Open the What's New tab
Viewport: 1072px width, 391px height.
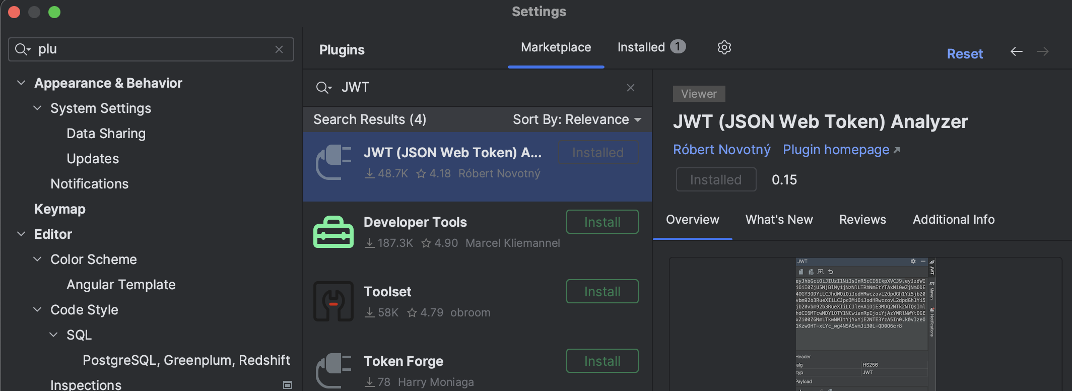coord(779,220)
